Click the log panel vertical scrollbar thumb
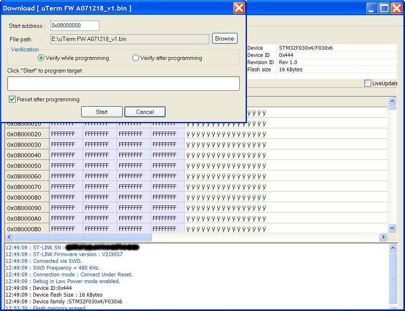This screenshot has height=311, width=405. click(393, 278)
